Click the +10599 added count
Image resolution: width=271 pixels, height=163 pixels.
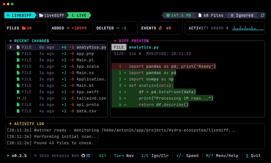(x=79, y=28)
